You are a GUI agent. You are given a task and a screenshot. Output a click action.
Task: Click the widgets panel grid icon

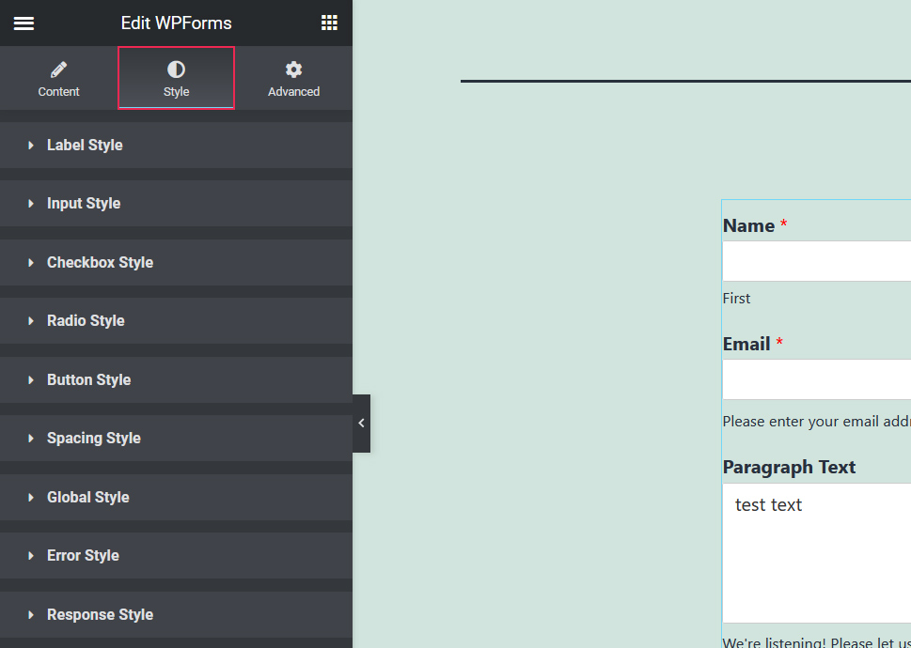coord(328,22)
